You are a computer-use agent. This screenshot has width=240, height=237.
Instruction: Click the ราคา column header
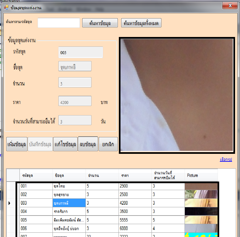[135, 175]
